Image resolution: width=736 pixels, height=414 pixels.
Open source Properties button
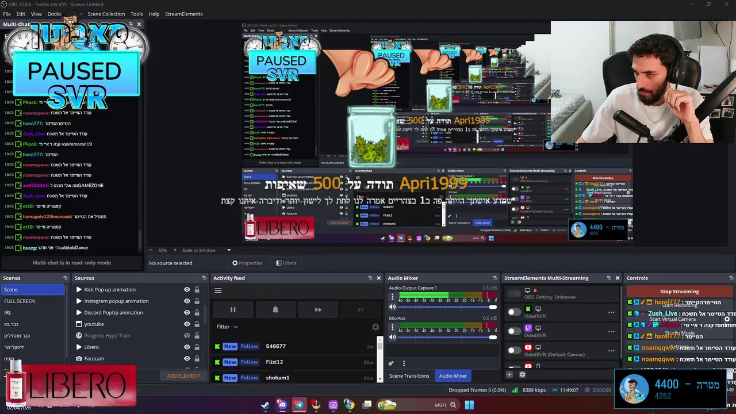[247, 263]
